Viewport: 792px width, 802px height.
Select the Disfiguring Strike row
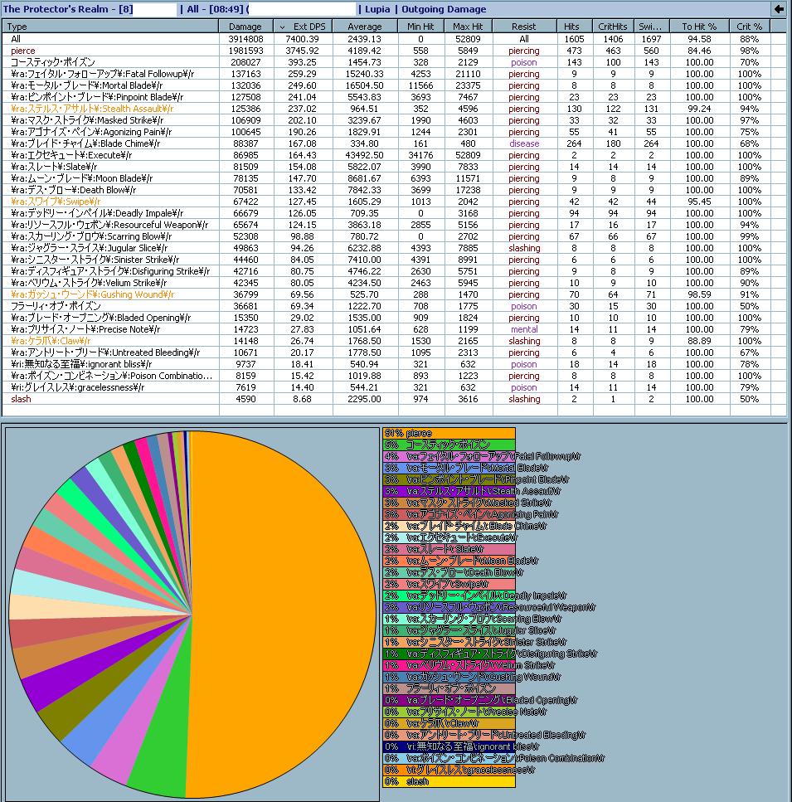pyautogui.click(x=394, y=271)
